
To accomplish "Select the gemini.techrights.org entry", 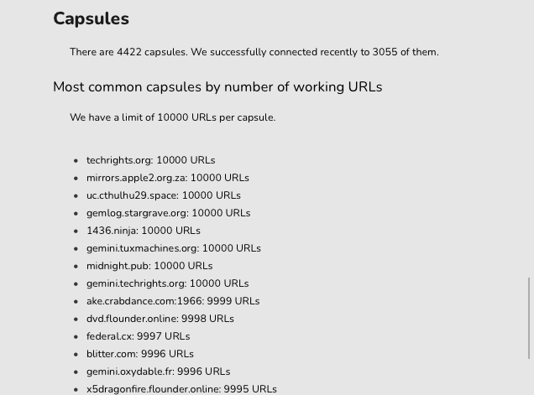I will pyautogui.click(x=168, y=283).
